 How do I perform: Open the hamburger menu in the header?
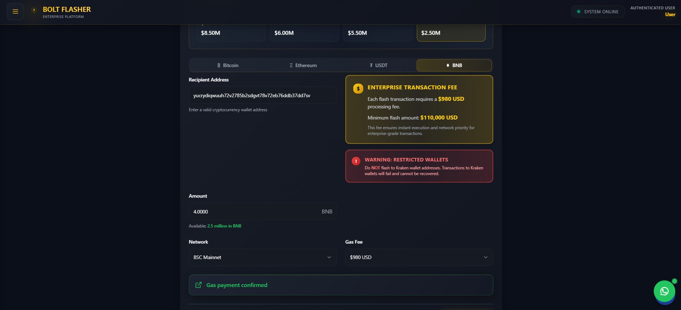(15, 11)
